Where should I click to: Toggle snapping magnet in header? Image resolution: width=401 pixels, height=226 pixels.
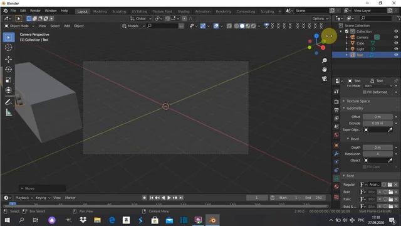pos(167,18)
